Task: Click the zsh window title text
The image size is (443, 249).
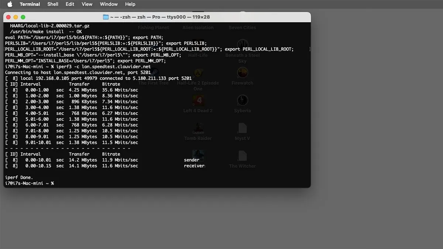Action: pos(161,17)
